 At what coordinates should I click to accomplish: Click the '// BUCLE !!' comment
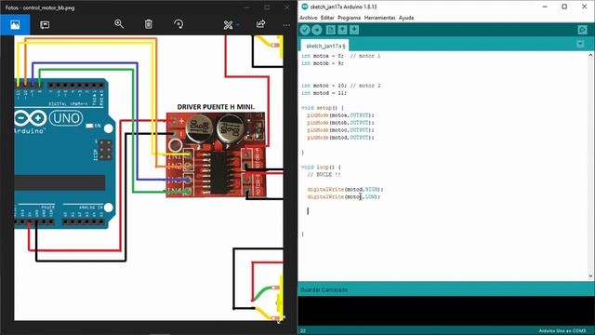click(x=324, y=175)
